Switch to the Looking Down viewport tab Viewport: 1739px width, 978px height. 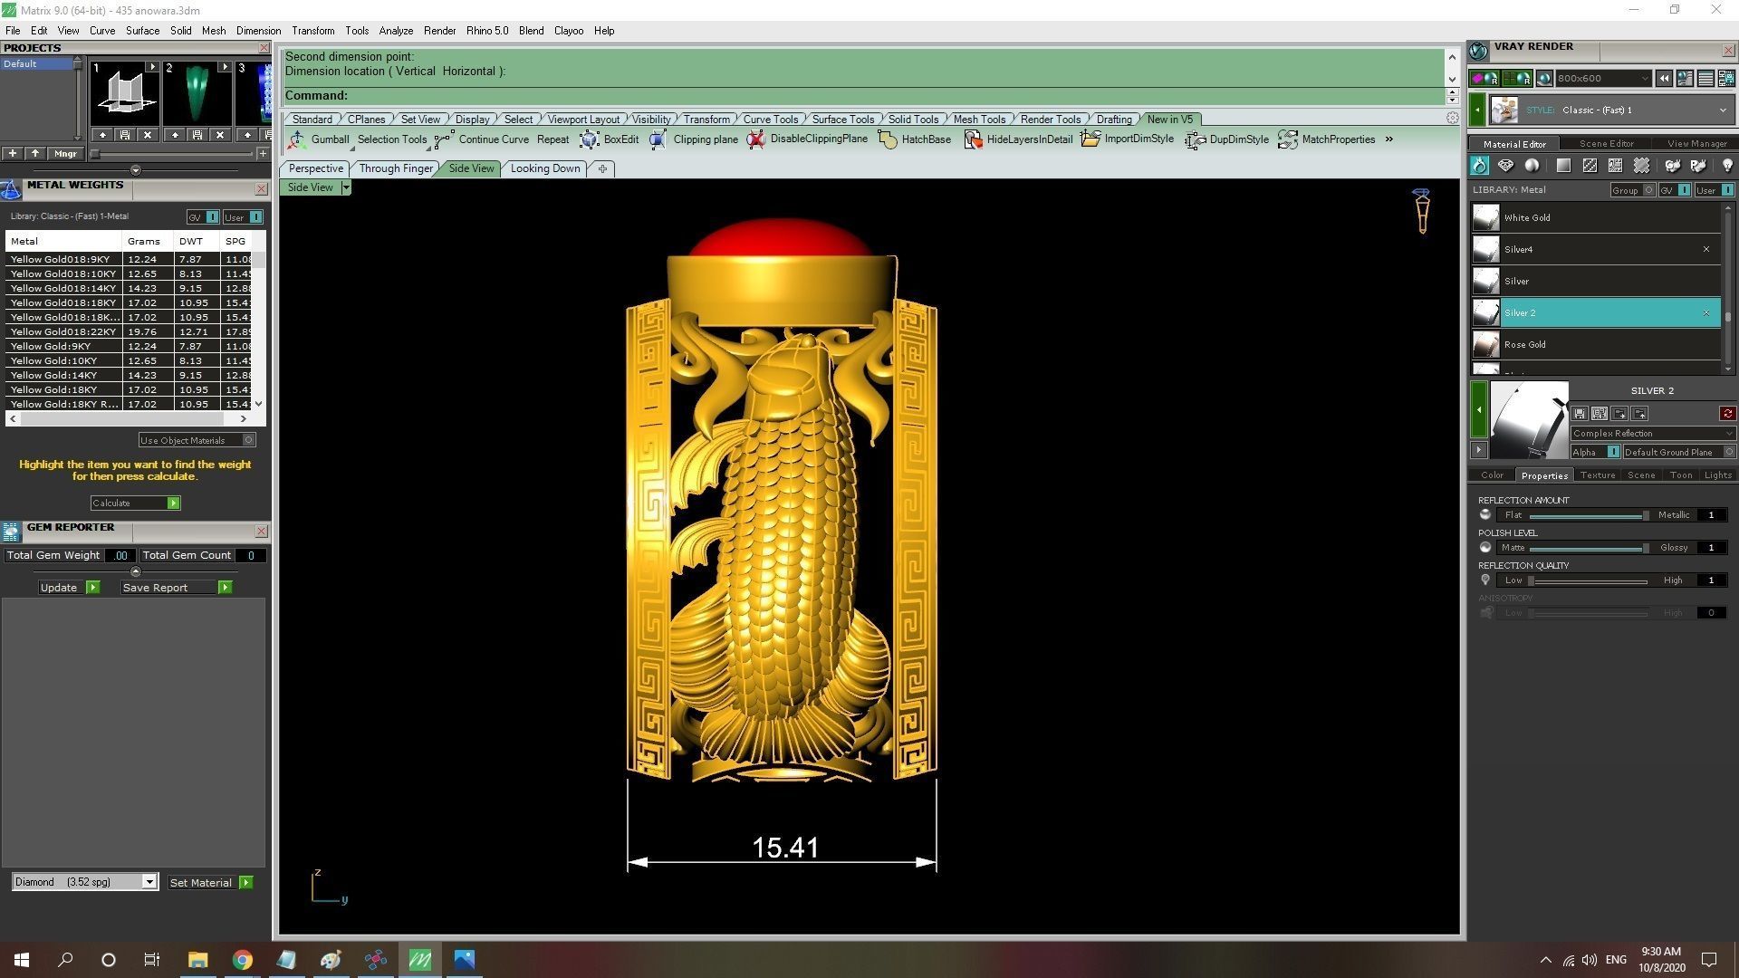click(x=544, y=168)
